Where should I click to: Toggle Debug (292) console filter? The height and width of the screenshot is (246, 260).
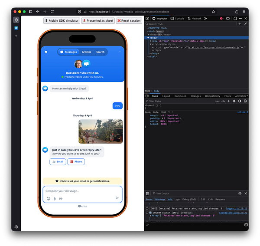pos(189,199)
